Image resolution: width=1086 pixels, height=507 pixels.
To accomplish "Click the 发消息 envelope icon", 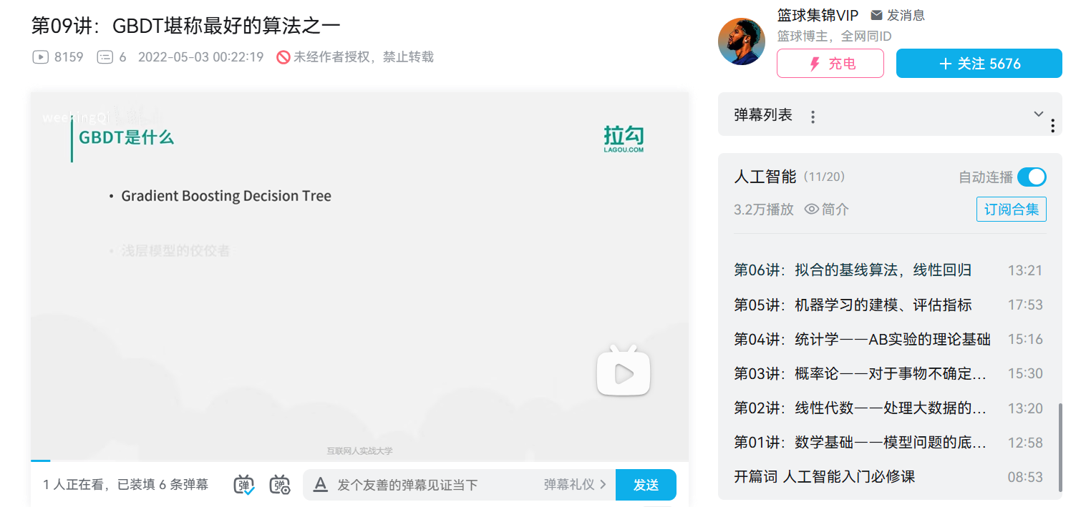I will [876, 15].
